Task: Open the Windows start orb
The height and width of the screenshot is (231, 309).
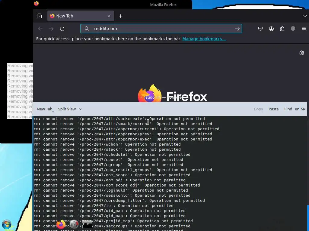Action: pos(7,224)
